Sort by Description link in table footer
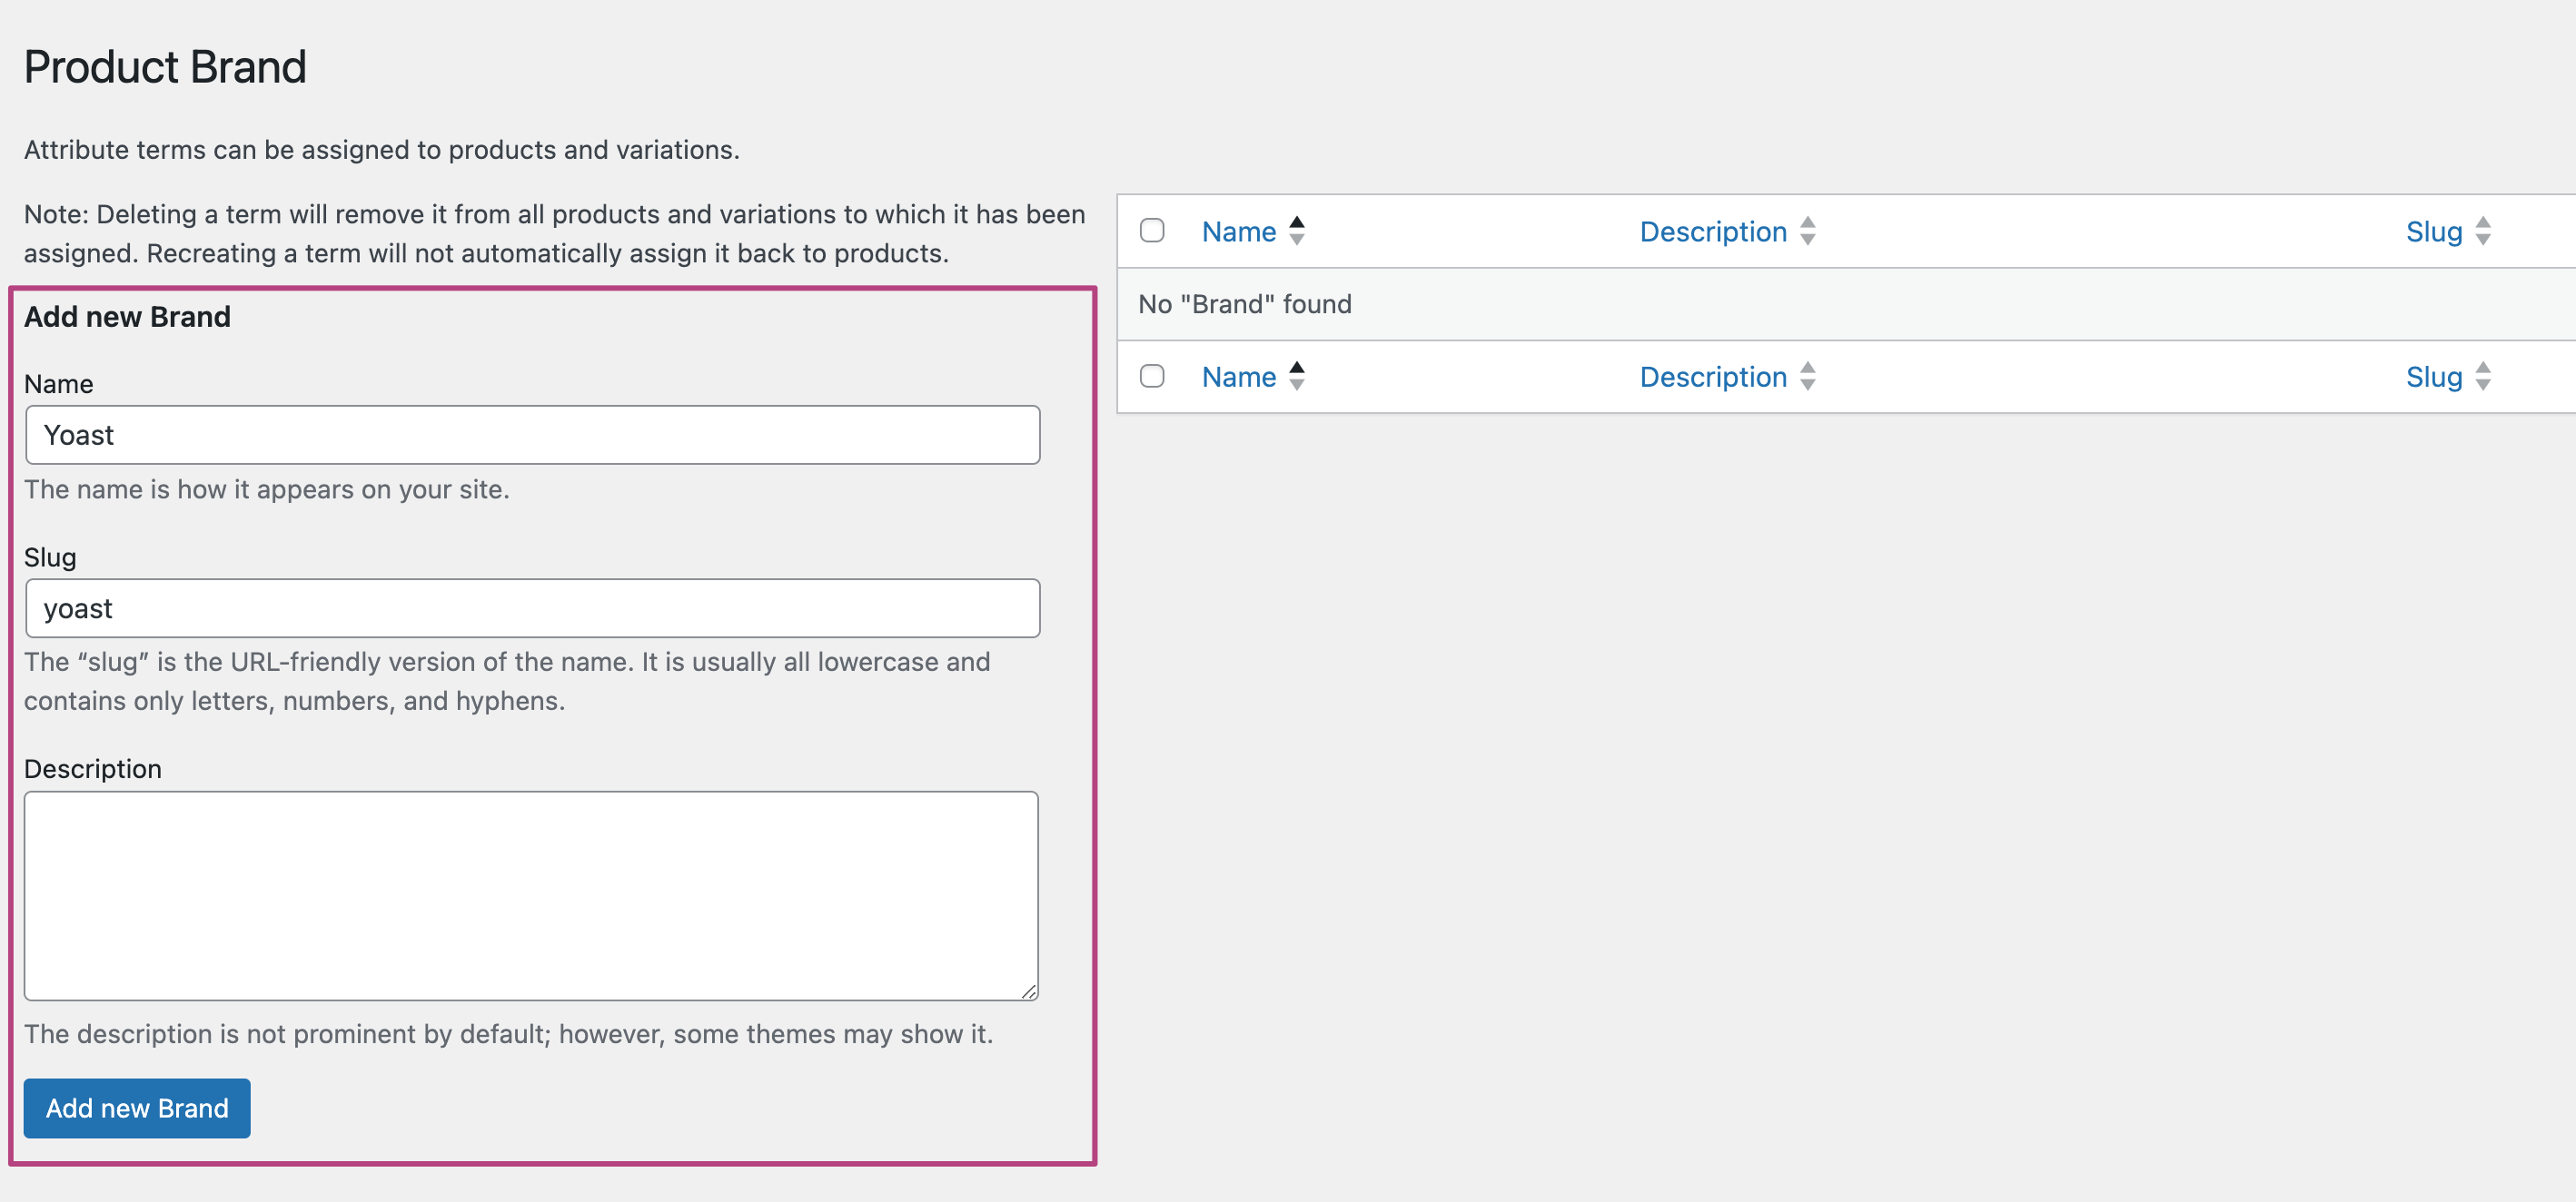 click(x=1712, y=377)
